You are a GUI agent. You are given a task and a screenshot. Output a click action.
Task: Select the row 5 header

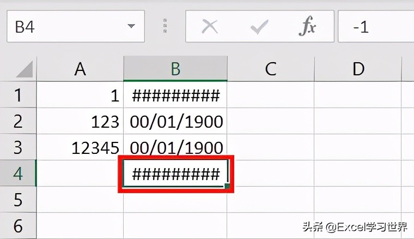click(18, 199)
